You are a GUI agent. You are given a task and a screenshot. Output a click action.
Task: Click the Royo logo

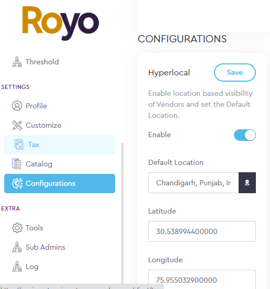point(61,23)
